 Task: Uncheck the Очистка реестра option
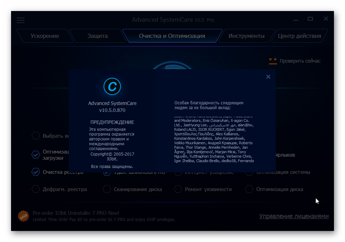coord(36,172)
